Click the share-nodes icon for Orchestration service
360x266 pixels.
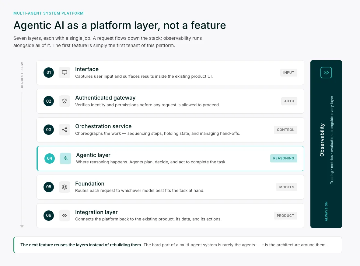coord(65,130)
